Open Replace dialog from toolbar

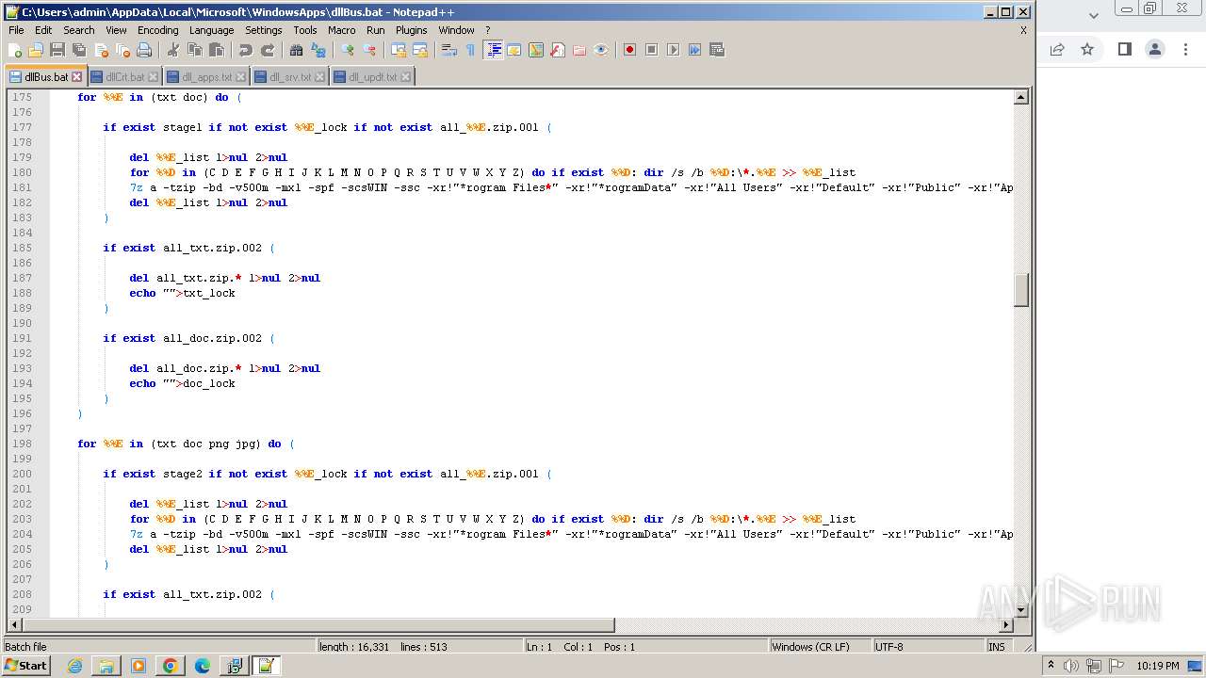318,50
